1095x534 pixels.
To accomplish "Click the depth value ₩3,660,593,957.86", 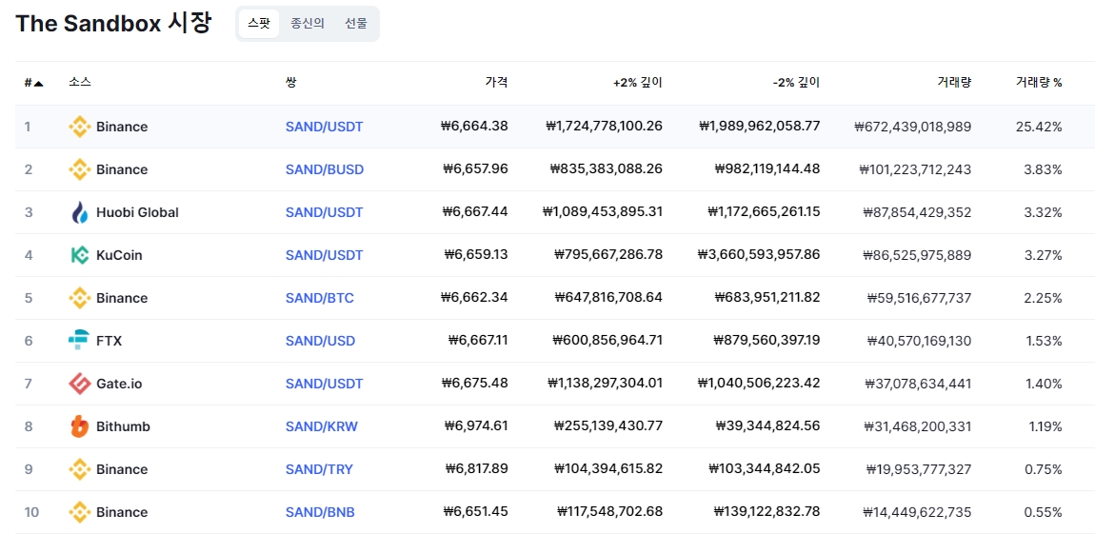I will [x=758, y=255].
